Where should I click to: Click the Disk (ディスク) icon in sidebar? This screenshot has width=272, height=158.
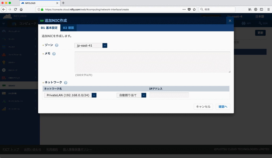click(4, 47)
